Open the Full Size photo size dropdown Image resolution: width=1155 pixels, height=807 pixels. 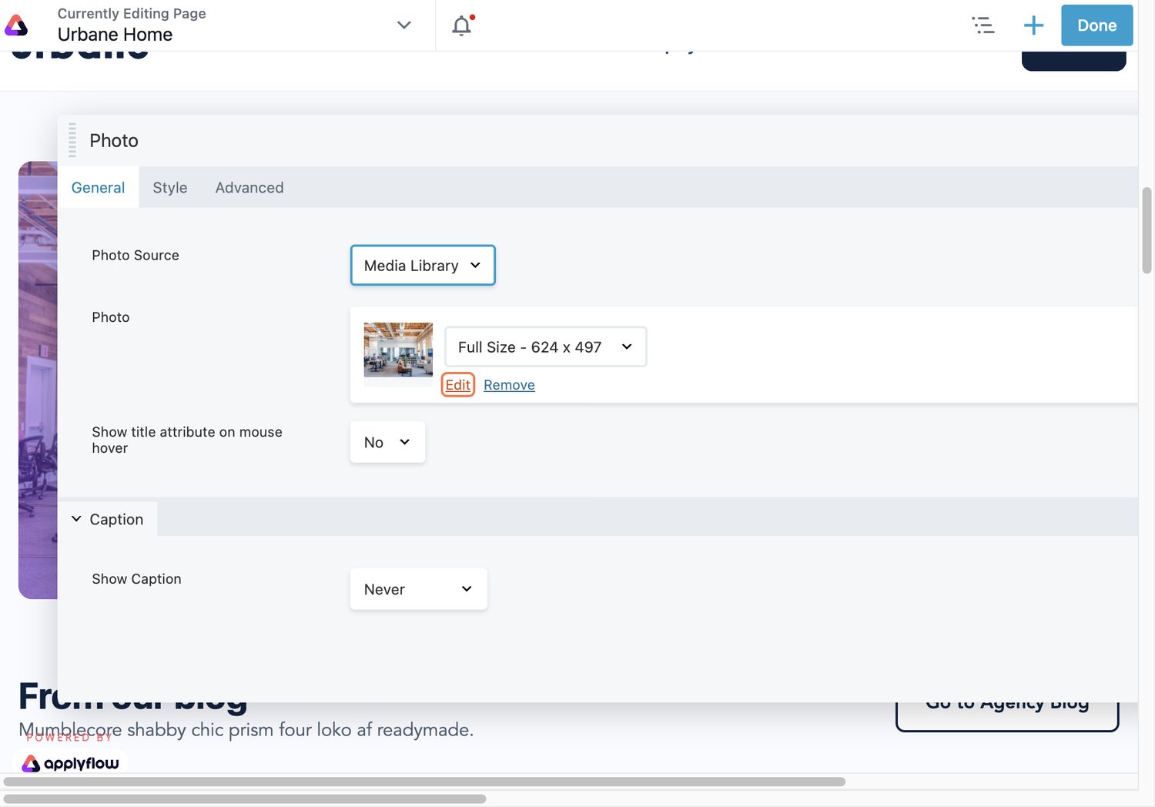pos(545,347)
